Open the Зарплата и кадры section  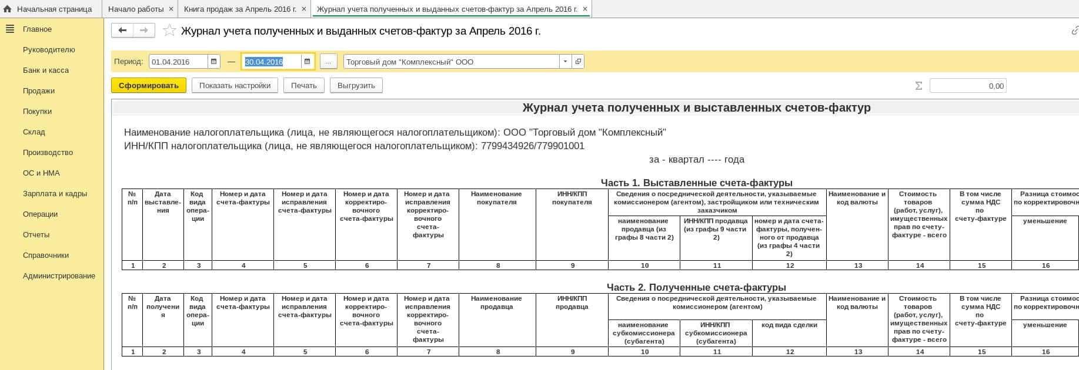coord(55,193)
